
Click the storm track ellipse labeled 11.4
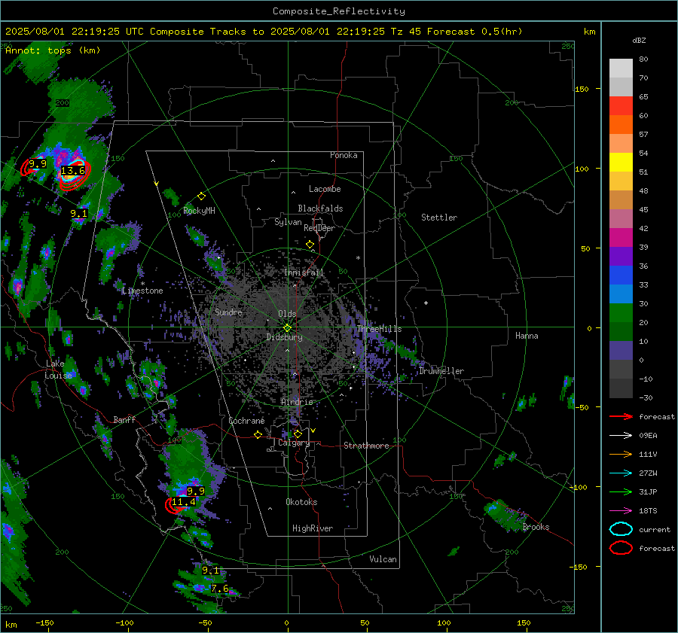tap(175, 505)
